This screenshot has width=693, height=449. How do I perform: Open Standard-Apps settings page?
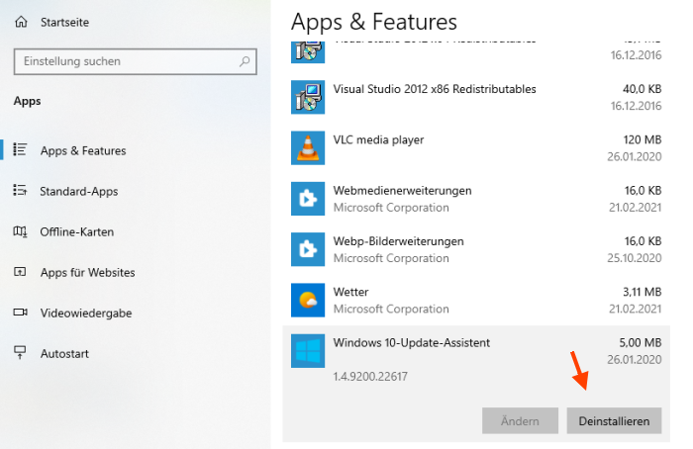pos(78,191)
